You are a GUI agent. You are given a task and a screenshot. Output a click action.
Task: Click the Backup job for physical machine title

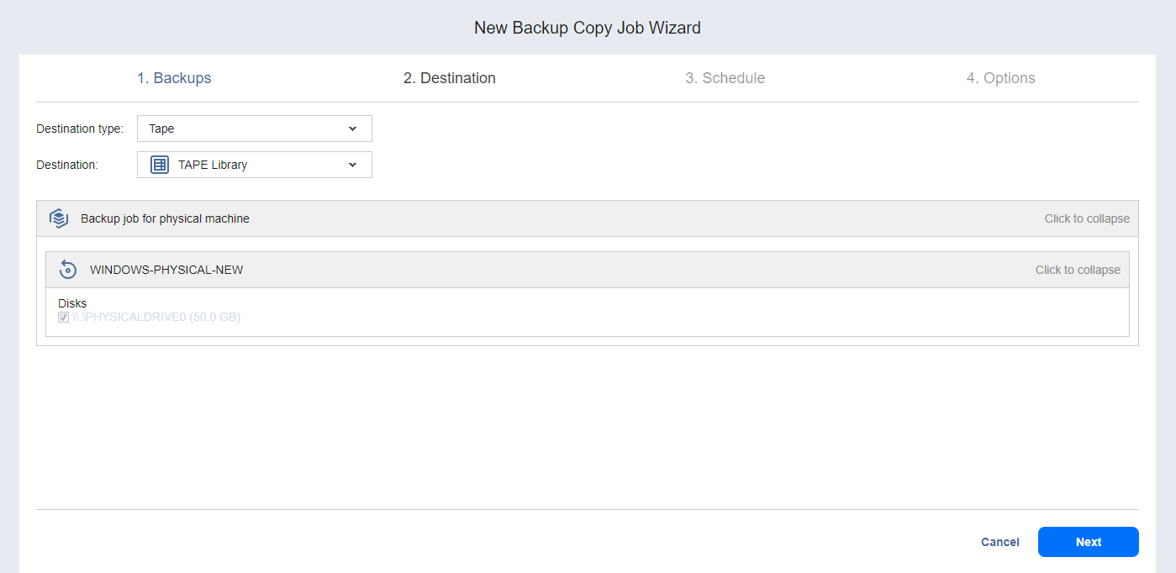click(165, 218)
